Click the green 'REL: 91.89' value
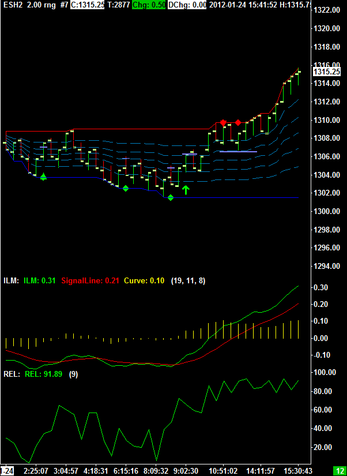Screen dimensions: 347x476 [x=43, y=374]
